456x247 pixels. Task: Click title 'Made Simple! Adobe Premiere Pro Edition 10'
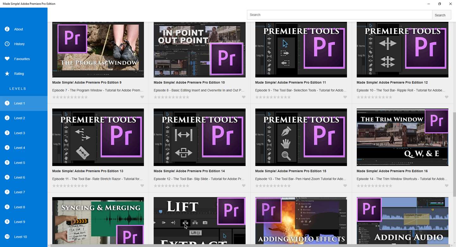coord(189,82)
